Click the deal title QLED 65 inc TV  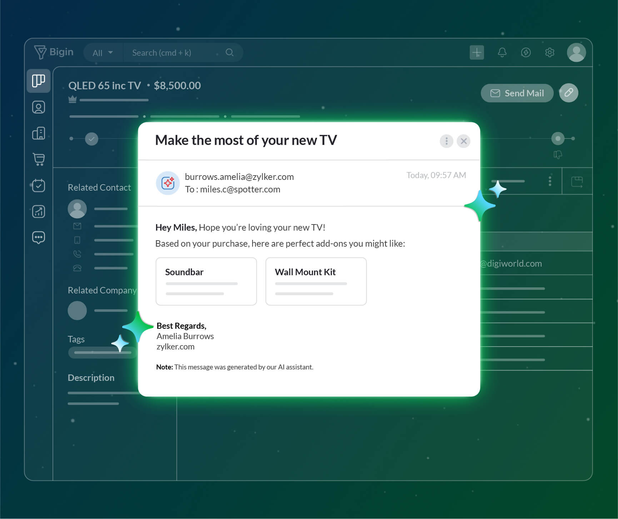coord(105,86)
